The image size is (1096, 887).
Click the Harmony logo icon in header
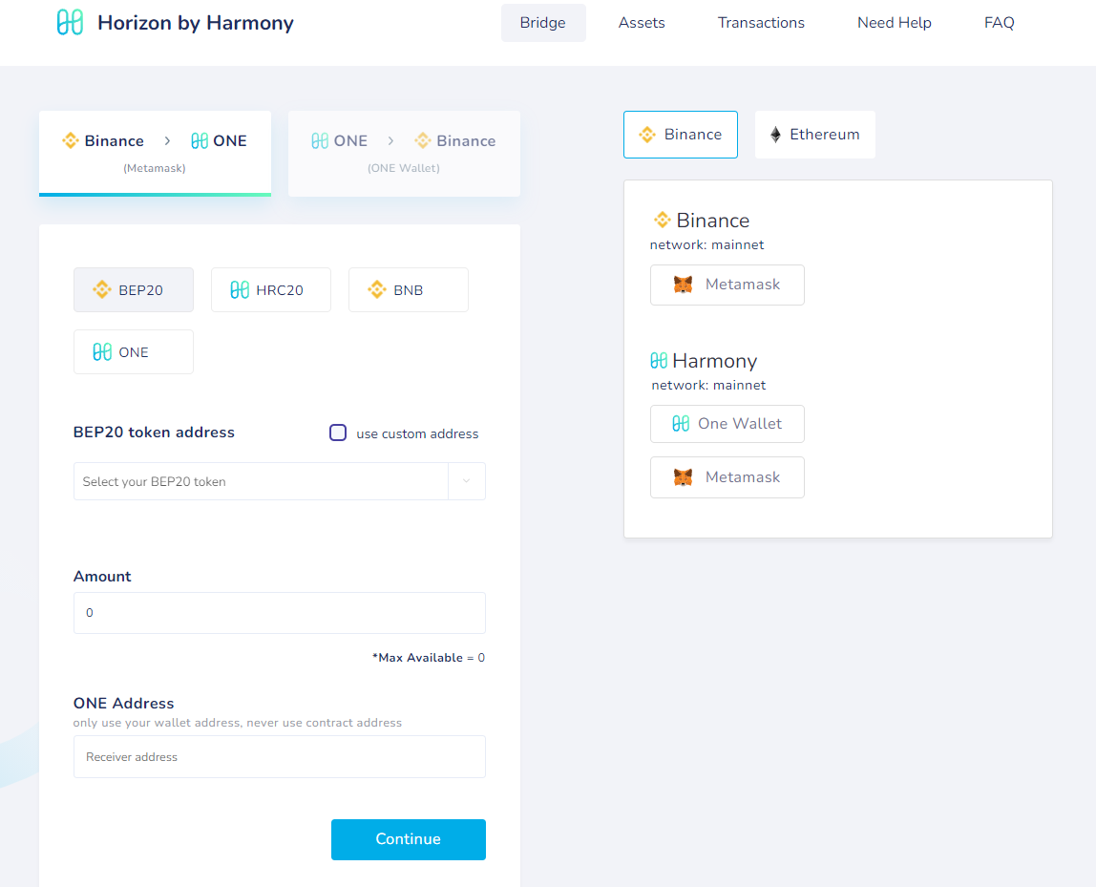70,22
